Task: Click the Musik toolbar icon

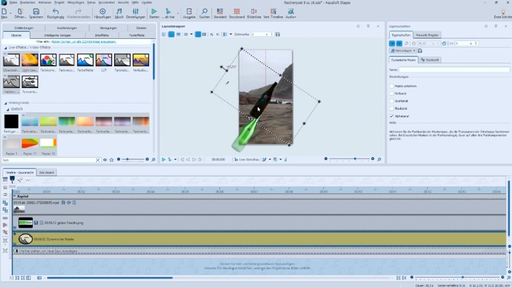Action: [119, 11]
